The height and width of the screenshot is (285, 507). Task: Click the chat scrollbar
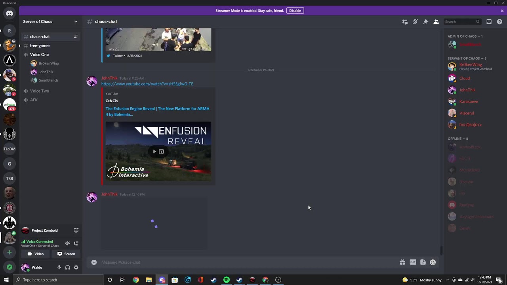point(441,251)
